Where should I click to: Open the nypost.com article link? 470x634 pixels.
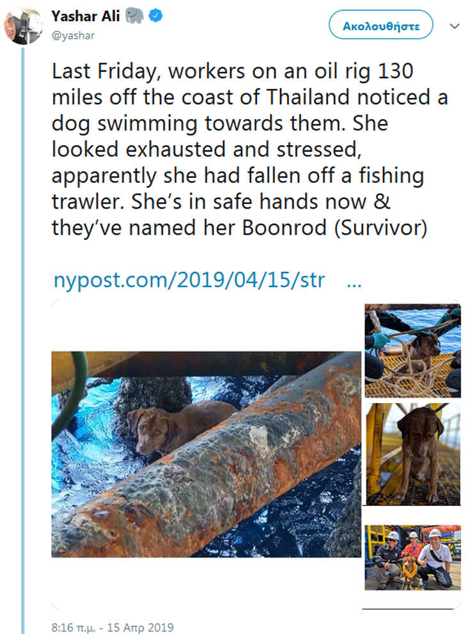coord(189,280)
